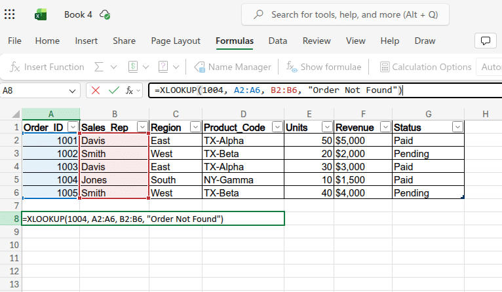Expand the Name Box dropdown
The image size is (502, 292).
click(72, 91)
